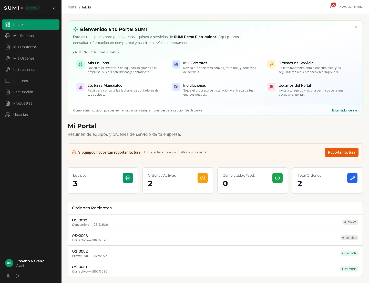
Task: Navigate to Portal via the breadcrumb link
Action: pyautogui.click(x=72, y=7)
